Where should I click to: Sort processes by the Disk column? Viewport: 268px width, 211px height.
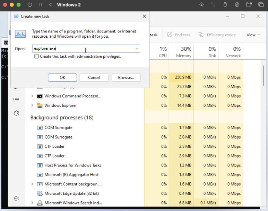206,52
